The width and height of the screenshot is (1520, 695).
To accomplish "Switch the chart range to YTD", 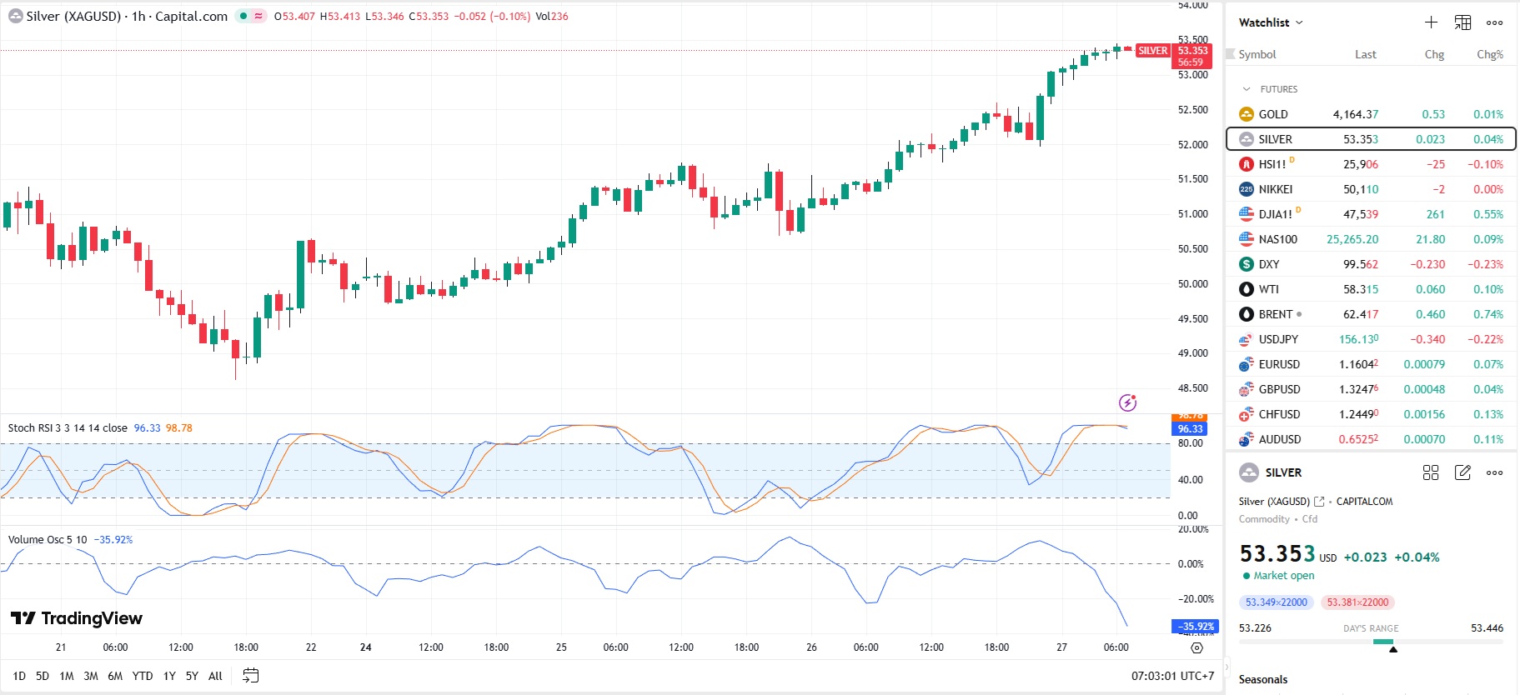I will [x=143, y=676].
